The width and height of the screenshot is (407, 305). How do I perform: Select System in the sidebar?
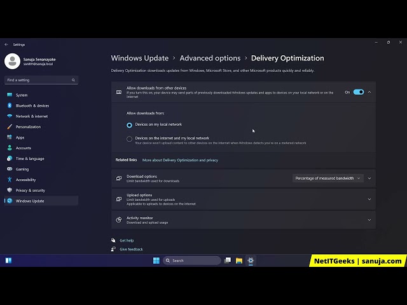coord(41,95)
